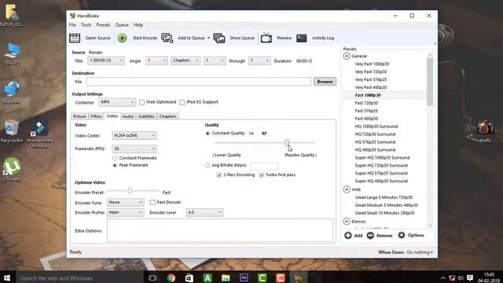The image size is (503, 283).
Task: Select Constant Quality radio button
Action: 207,133
